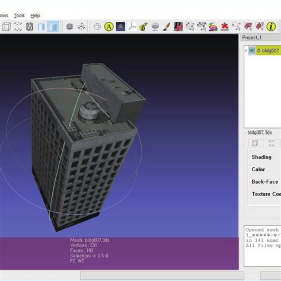This screenshot has width=281, height=281.
Task: Toggle trackball globe icon
Action: click(97, 27)
